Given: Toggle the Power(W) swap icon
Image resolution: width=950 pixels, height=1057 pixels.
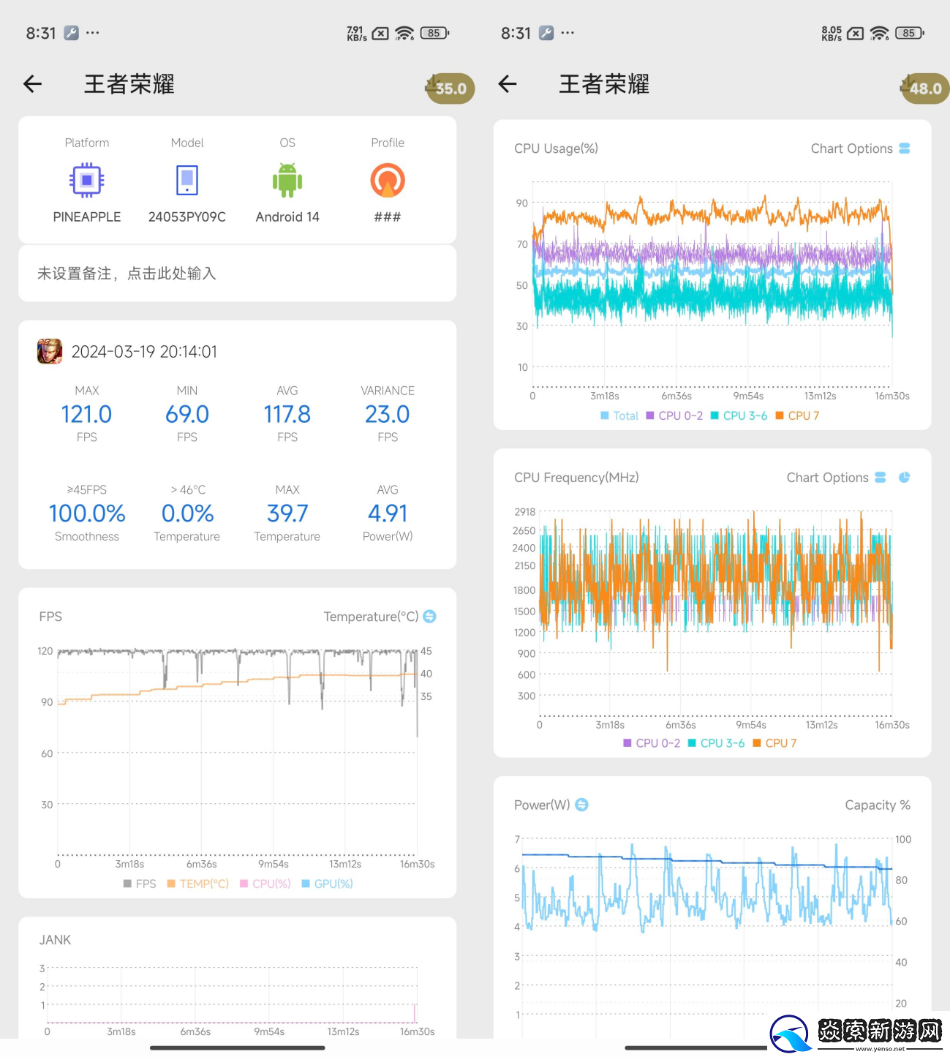Looking at the screenshot, I should pos(581,805).
